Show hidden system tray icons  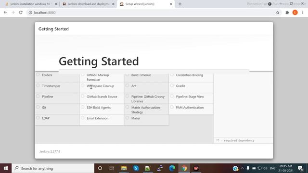coord(242,168)
